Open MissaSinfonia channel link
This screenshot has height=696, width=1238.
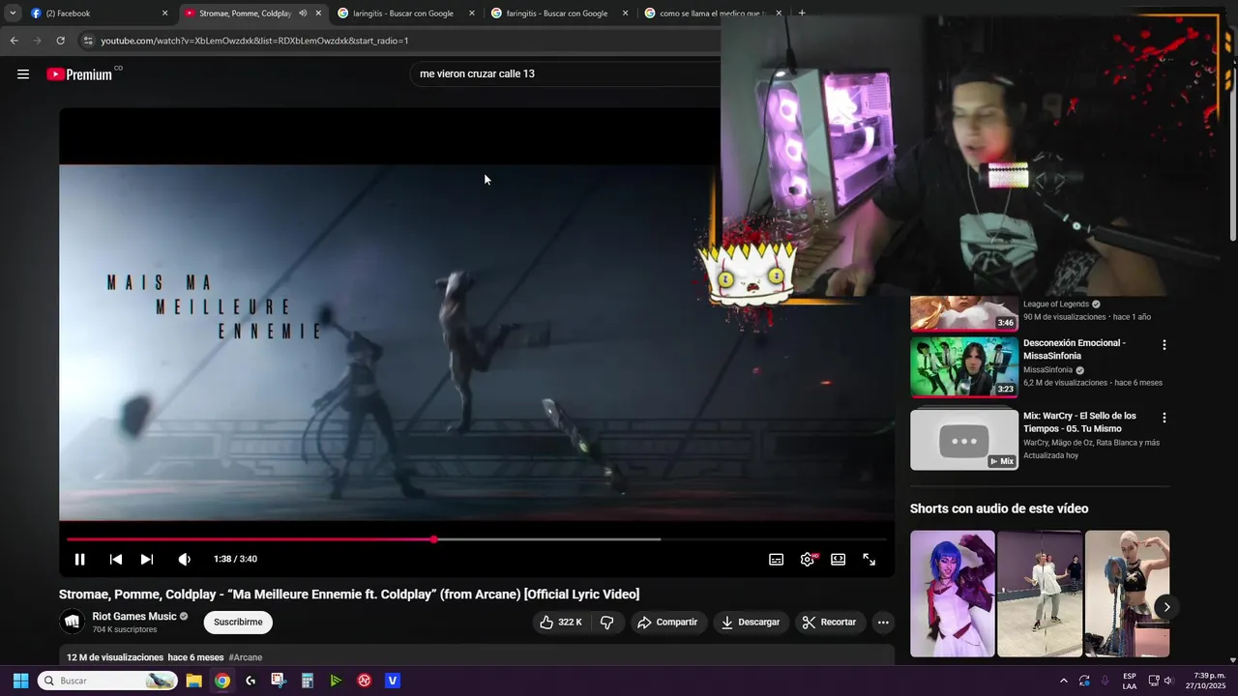pos(1047,370)
